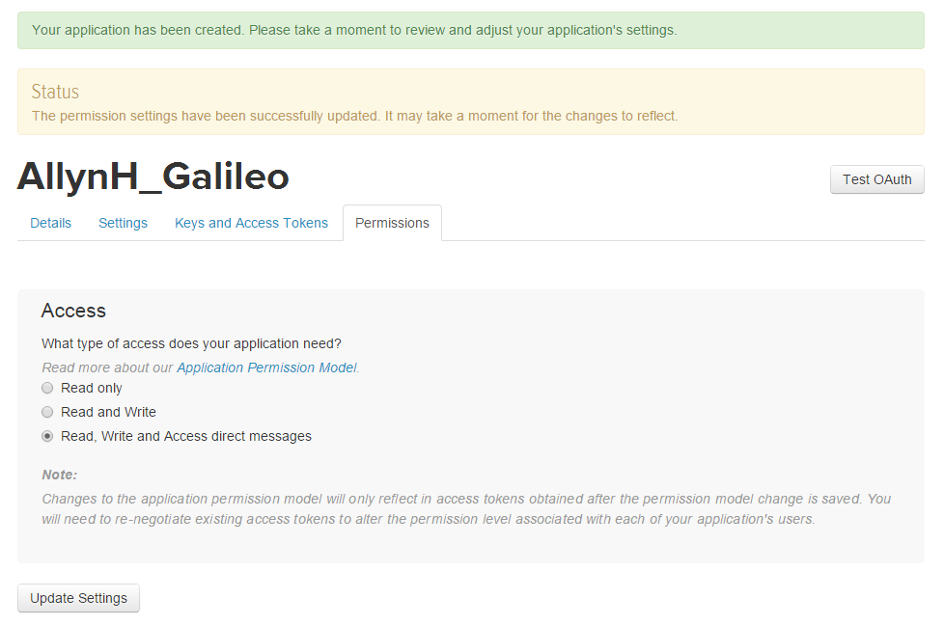Open the Application Permission Model link
The height and width of the screenshot is (626, 944).
point(266,367)
